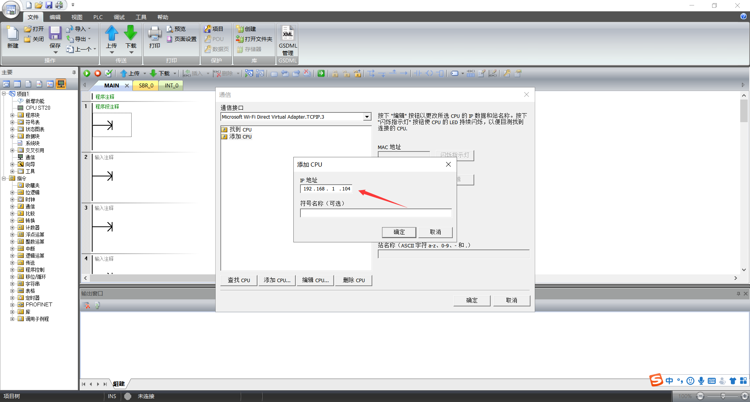
Task: Click the 查找 CPU button
Action: [x=239, y=280]
